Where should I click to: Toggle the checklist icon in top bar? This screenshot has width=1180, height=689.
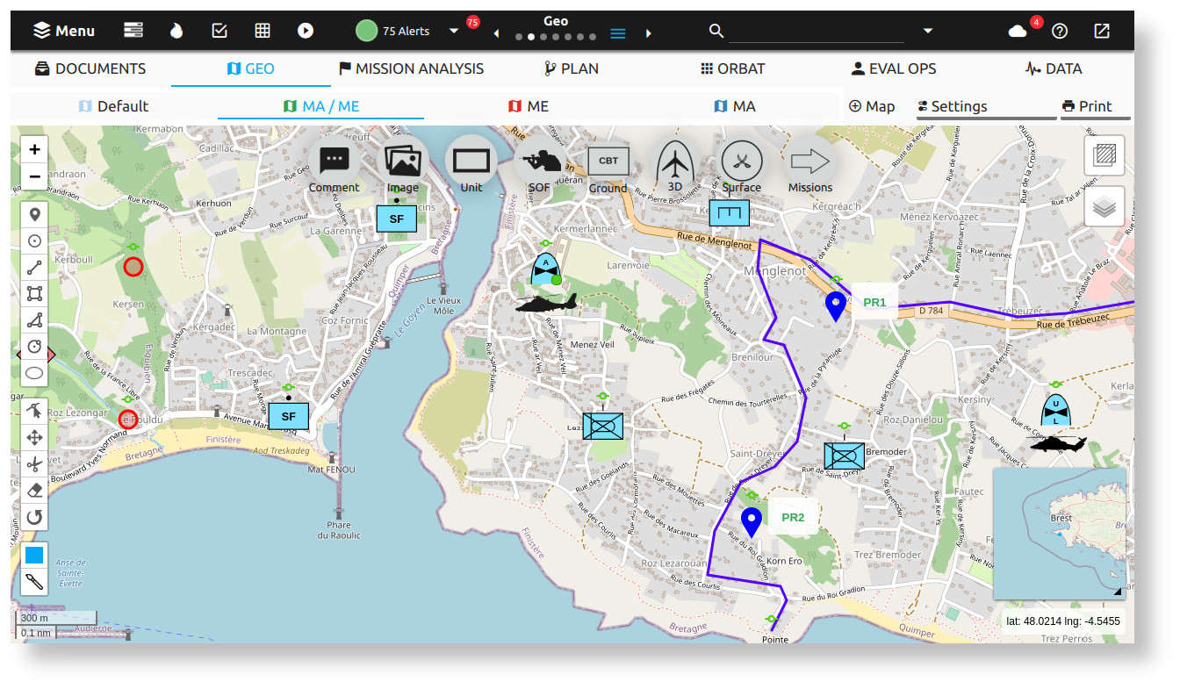coord(219,31)
